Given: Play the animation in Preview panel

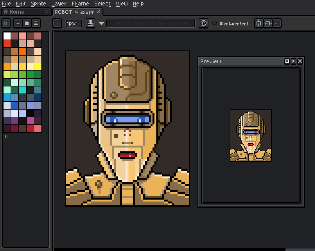Looking at the screenshot, I should click(x=293, y=61).
